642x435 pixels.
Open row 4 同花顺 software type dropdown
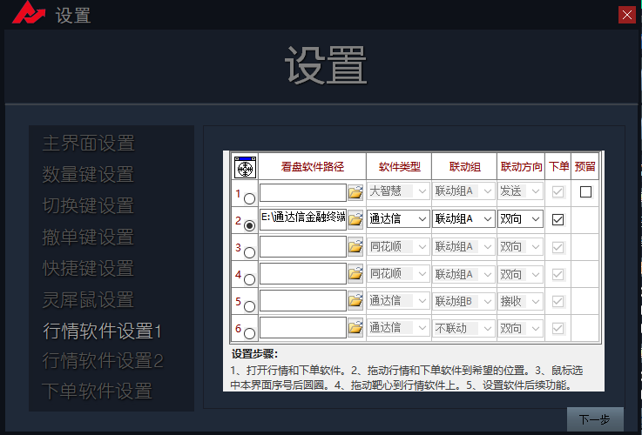click(398, 273)
